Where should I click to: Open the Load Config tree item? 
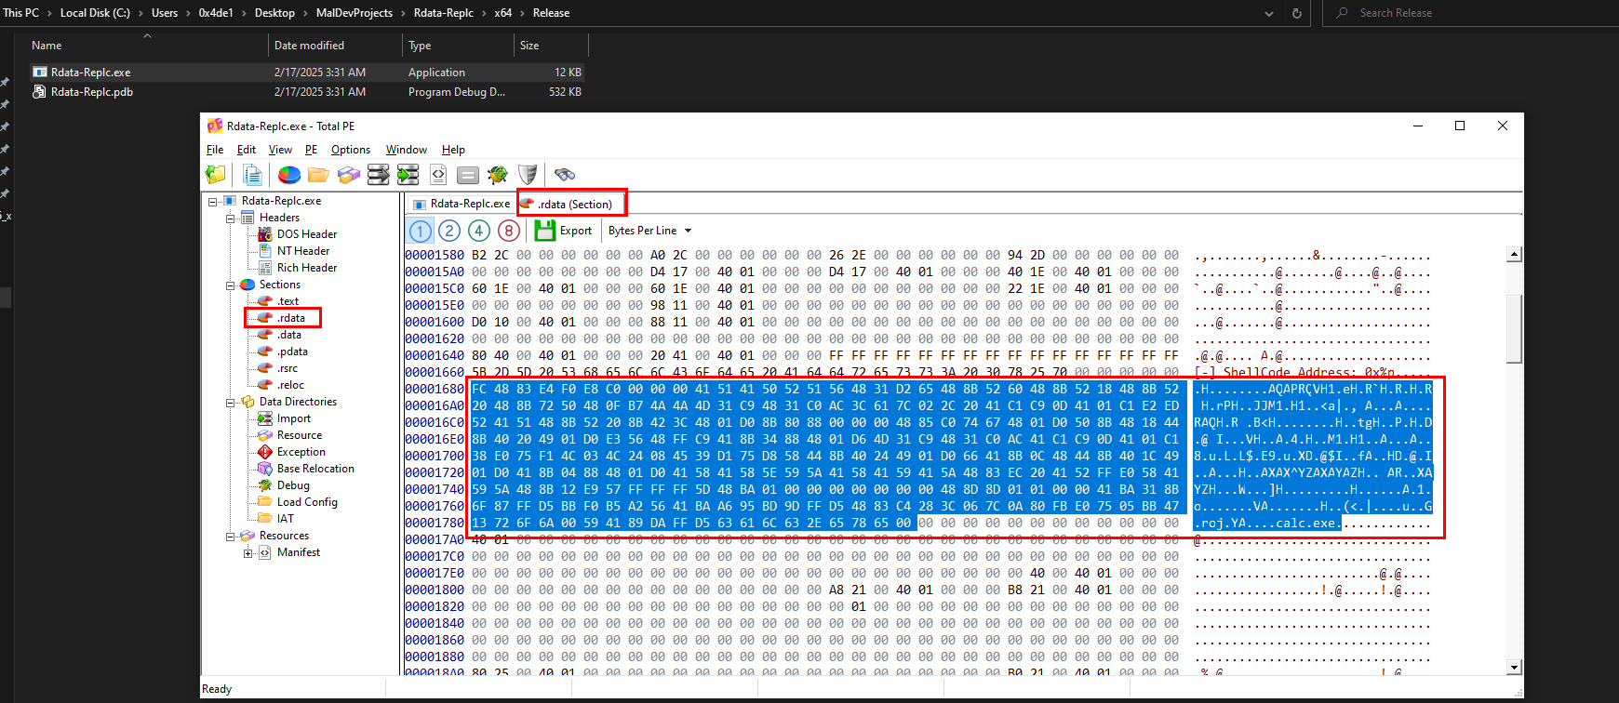click(307, 502)
